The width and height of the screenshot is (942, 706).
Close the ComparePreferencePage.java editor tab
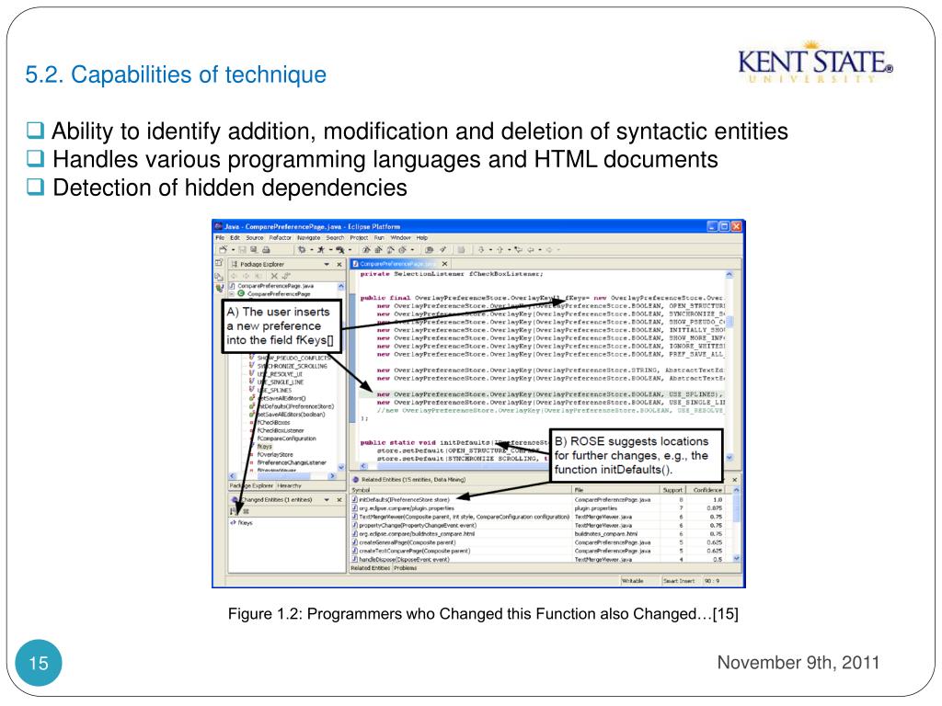coord(444,264)
